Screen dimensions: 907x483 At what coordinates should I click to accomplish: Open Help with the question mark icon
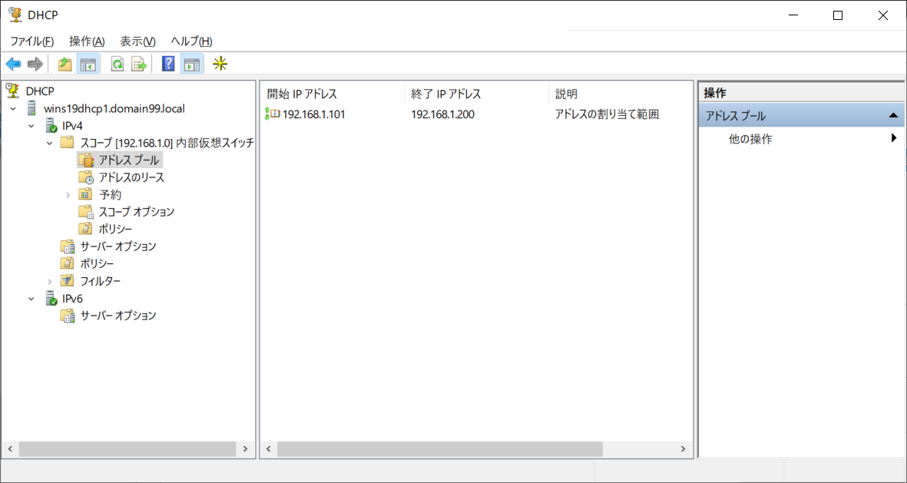168,65
